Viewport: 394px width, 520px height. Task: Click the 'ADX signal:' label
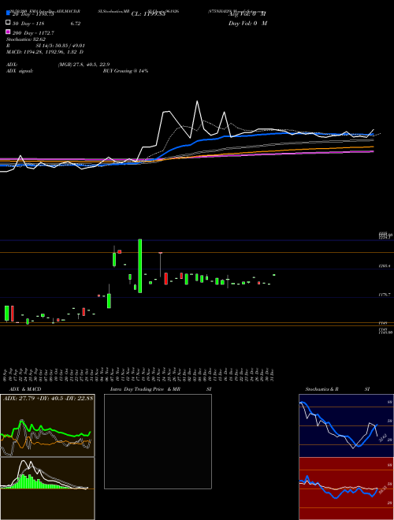click(x=20, y=71)
